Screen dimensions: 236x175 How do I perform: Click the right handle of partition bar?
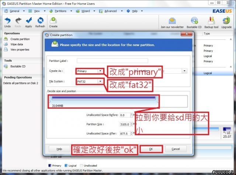click(x=158, y=101)
